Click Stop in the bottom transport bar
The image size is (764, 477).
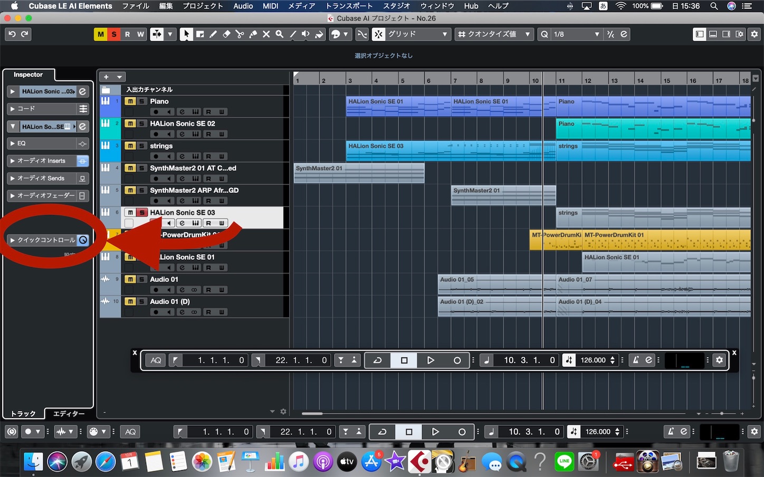[409, 432]
